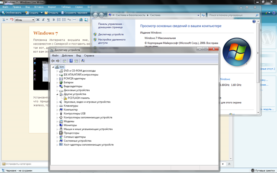This screenshot has height=173, width=277.
Task: Collapse Другие устройства node
Action: coord(57,94)
